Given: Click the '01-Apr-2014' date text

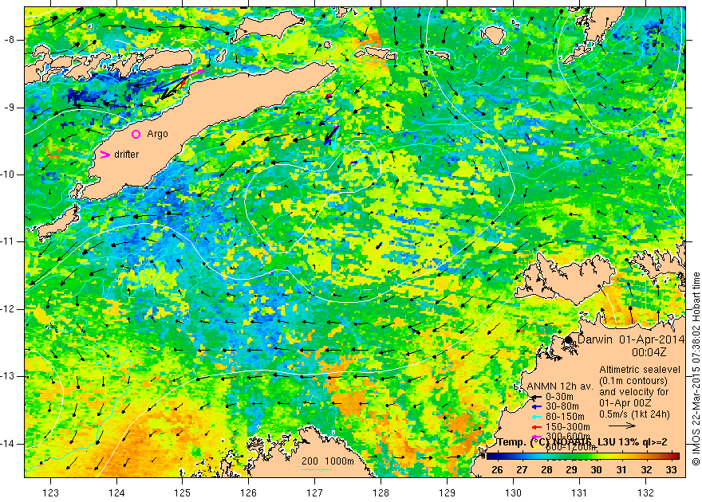Looking at the screenshot, I should click(x=653, y=339).
